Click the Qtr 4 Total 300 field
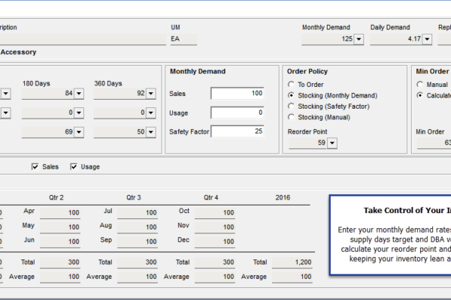This screenshot has height=300, width=451. pos(215,262)
